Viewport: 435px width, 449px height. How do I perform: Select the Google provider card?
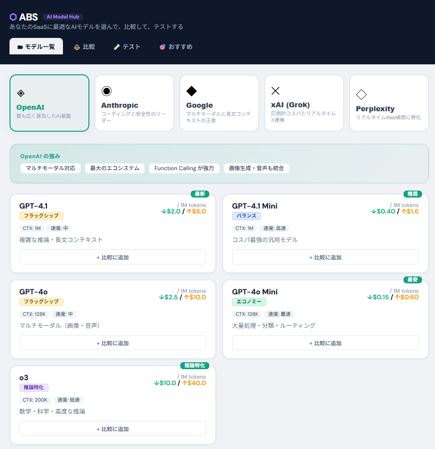click(219, 103)
